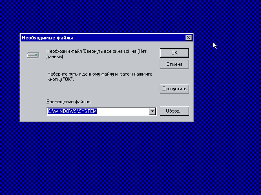The width and height of the screenshot is (261, 195).
Task: Click the 'Наберите путь к данному файлу' instruction
Action: point(100,77)
